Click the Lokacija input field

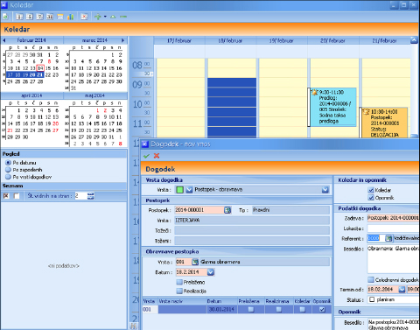393,228
